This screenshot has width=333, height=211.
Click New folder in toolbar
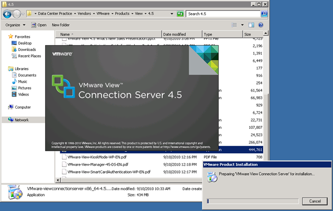pyautogui.click(x=61, y=25)
